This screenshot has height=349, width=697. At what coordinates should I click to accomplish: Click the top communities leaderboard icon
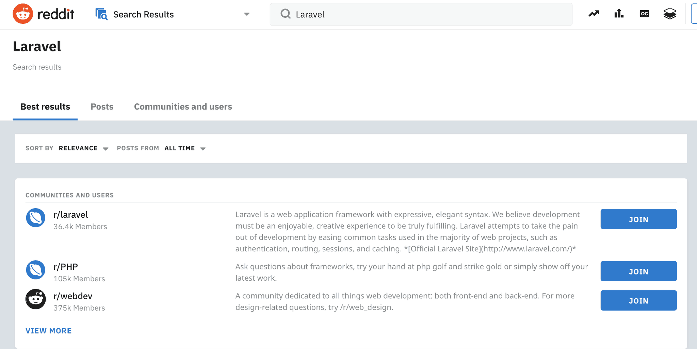pos(619,14)
